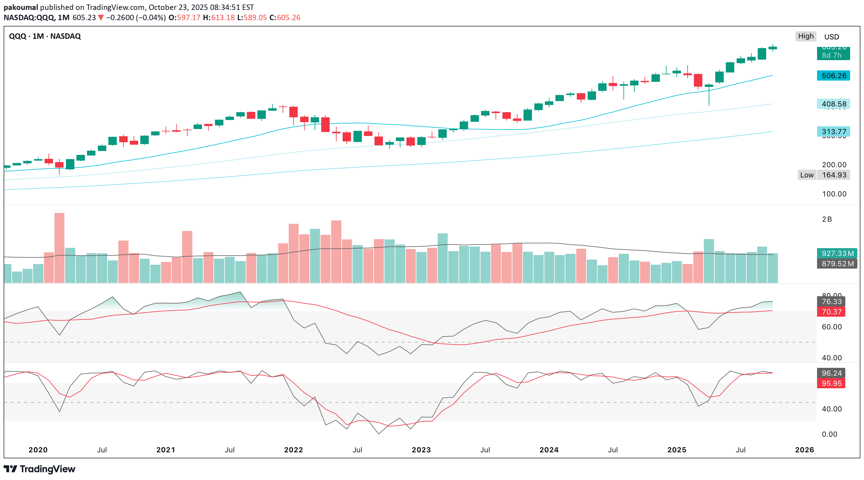864x480 pixels.
Task: Click the TradingView logo at the bottom left
Action: 39,469
